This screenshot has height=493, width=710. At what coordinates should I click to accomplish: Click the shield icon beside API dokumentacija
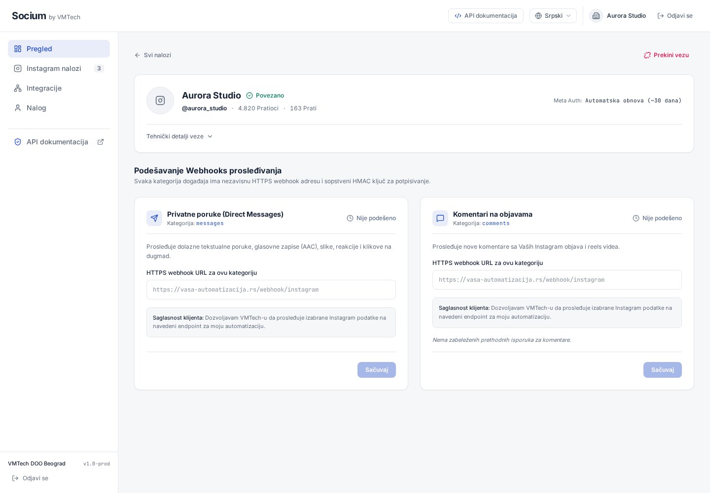pos(18,142)
